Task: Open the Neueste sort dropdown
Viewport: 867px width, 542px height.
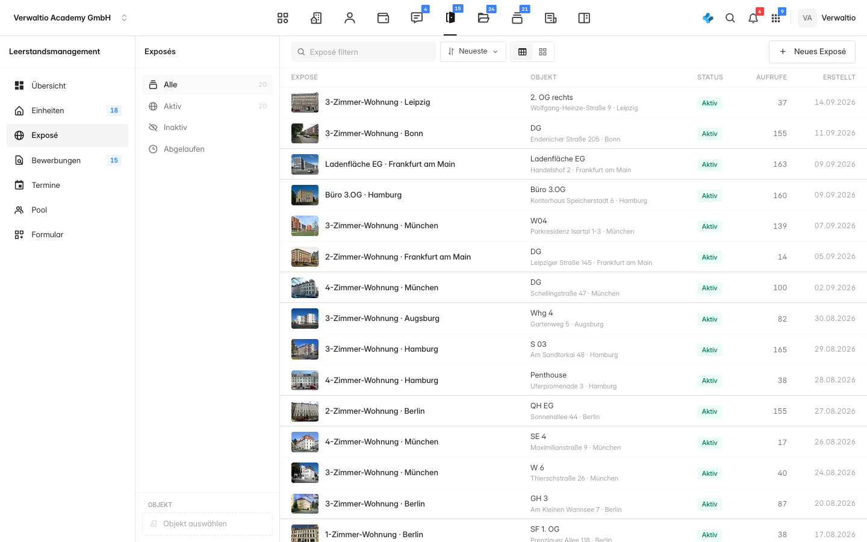Action: click(x=473, y=52)
